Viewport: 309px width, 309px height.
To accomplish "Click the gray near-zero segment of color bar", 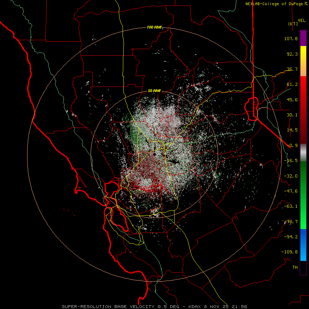I will [303, 152].
